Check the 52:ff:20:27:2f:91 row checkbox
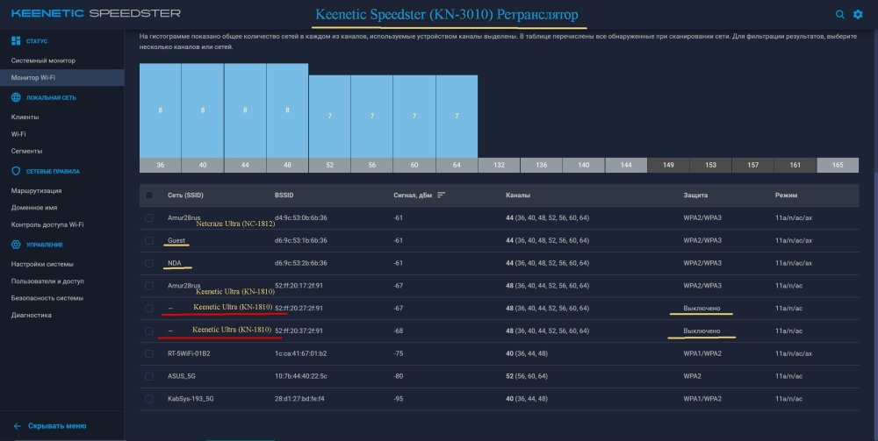The width and height of the screenshot is (878, 441). (149, 308)
